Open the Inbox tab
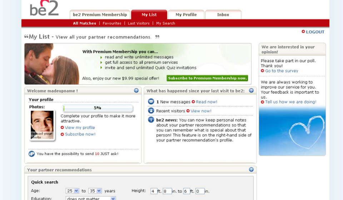 click(223, 15)
